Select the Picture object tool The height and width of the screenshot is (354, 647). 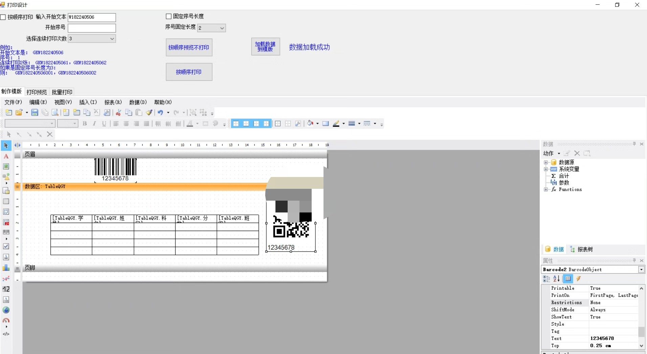pyautogui.click(x=6, y=167)
